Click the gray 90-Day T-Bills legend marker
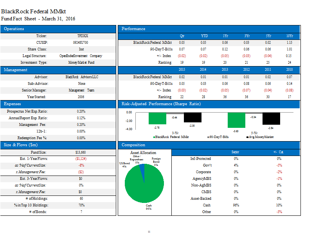The image size is (313, 242). click(x=209, y=137)
